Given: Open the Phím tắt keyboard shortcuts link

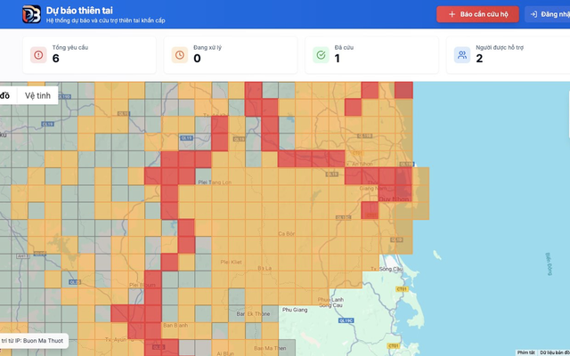Looking at the screenshot, I should pyautogui.click(x=525, y=352).
